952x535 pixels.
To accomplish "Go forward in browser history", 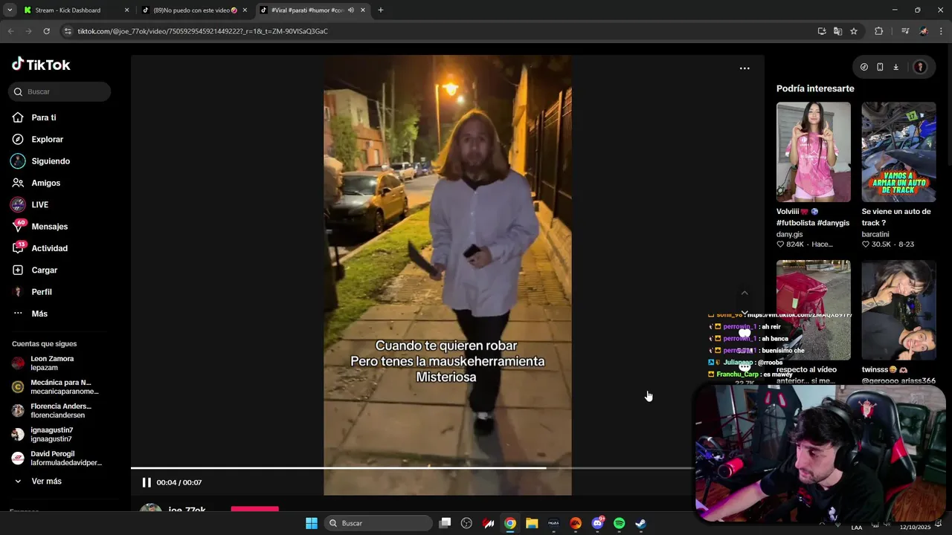I will click(28, 31).
